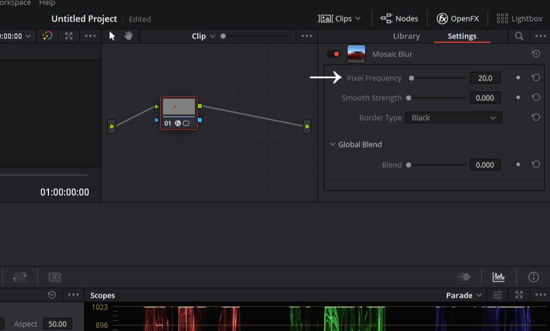Adjust the Pixel Frequency slider

pos(439,78)
